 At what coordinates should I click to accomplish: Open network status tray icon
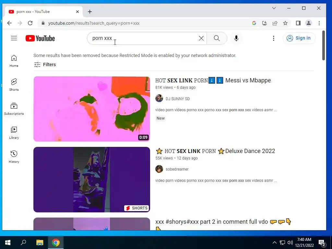point(282,243)
